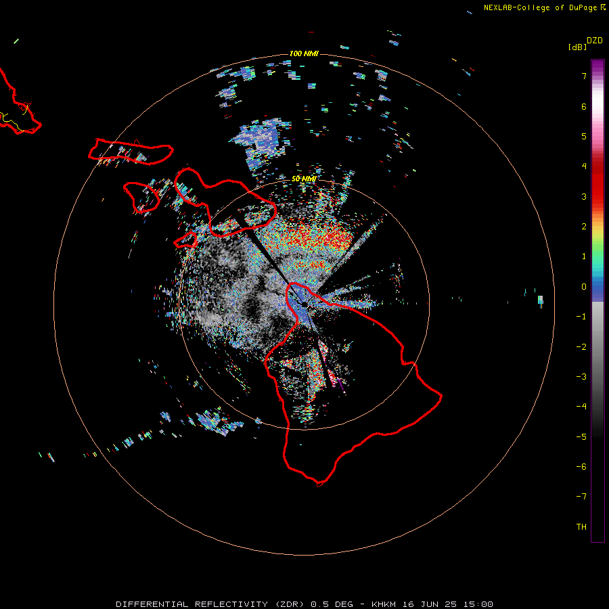This screenshot has width=609, height=609.
Task: Click the 6 value on the color scale
Action: point(584,106)
